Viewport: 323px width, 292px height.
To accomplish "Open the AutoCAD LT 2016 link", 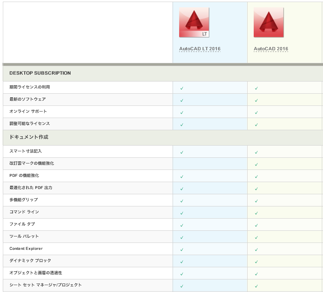I will pyautogui.click(x=200, y=49).
